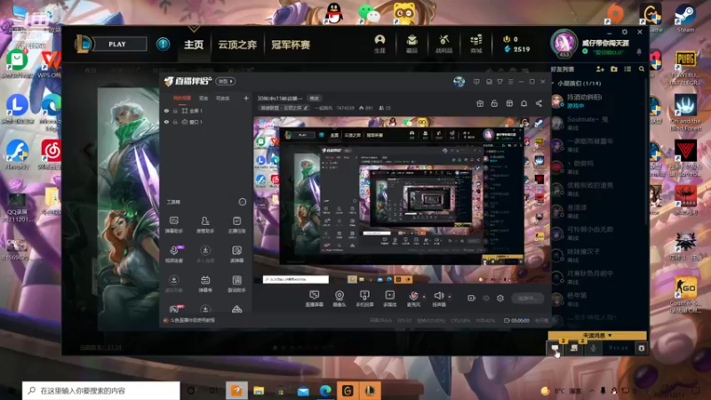Open the missions icon beside the chat icon
The width and height of the screenshot is (711, 400).
[574, 348]
